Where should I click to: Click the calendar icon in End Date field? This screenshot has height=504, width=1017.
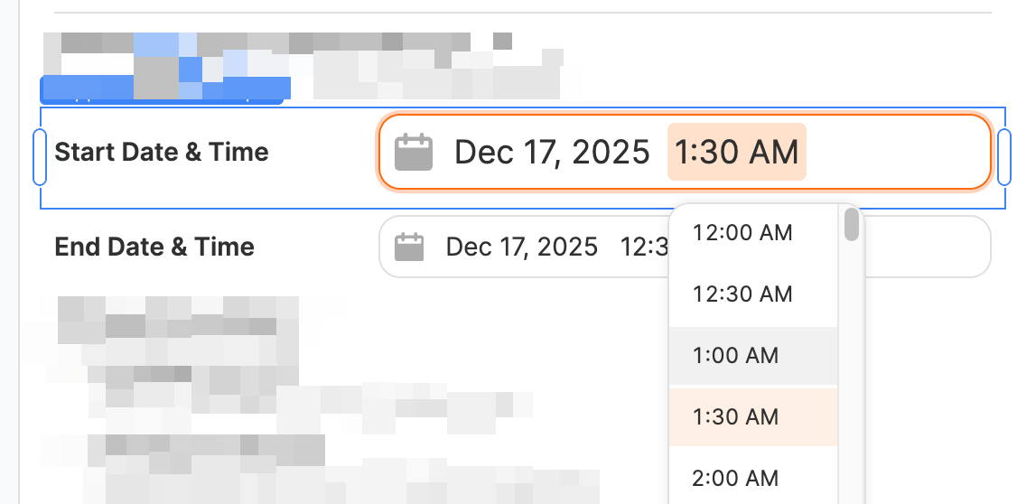click(x=410, y=247)
